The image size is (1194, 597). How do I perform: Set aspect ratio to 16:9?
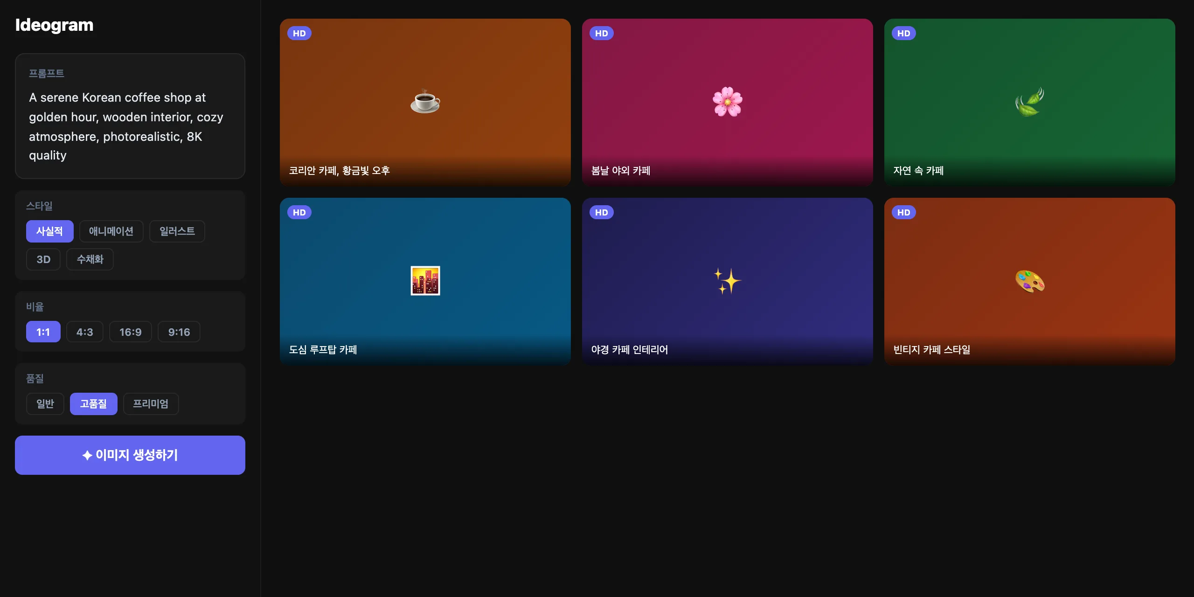[x=130, y=332]
